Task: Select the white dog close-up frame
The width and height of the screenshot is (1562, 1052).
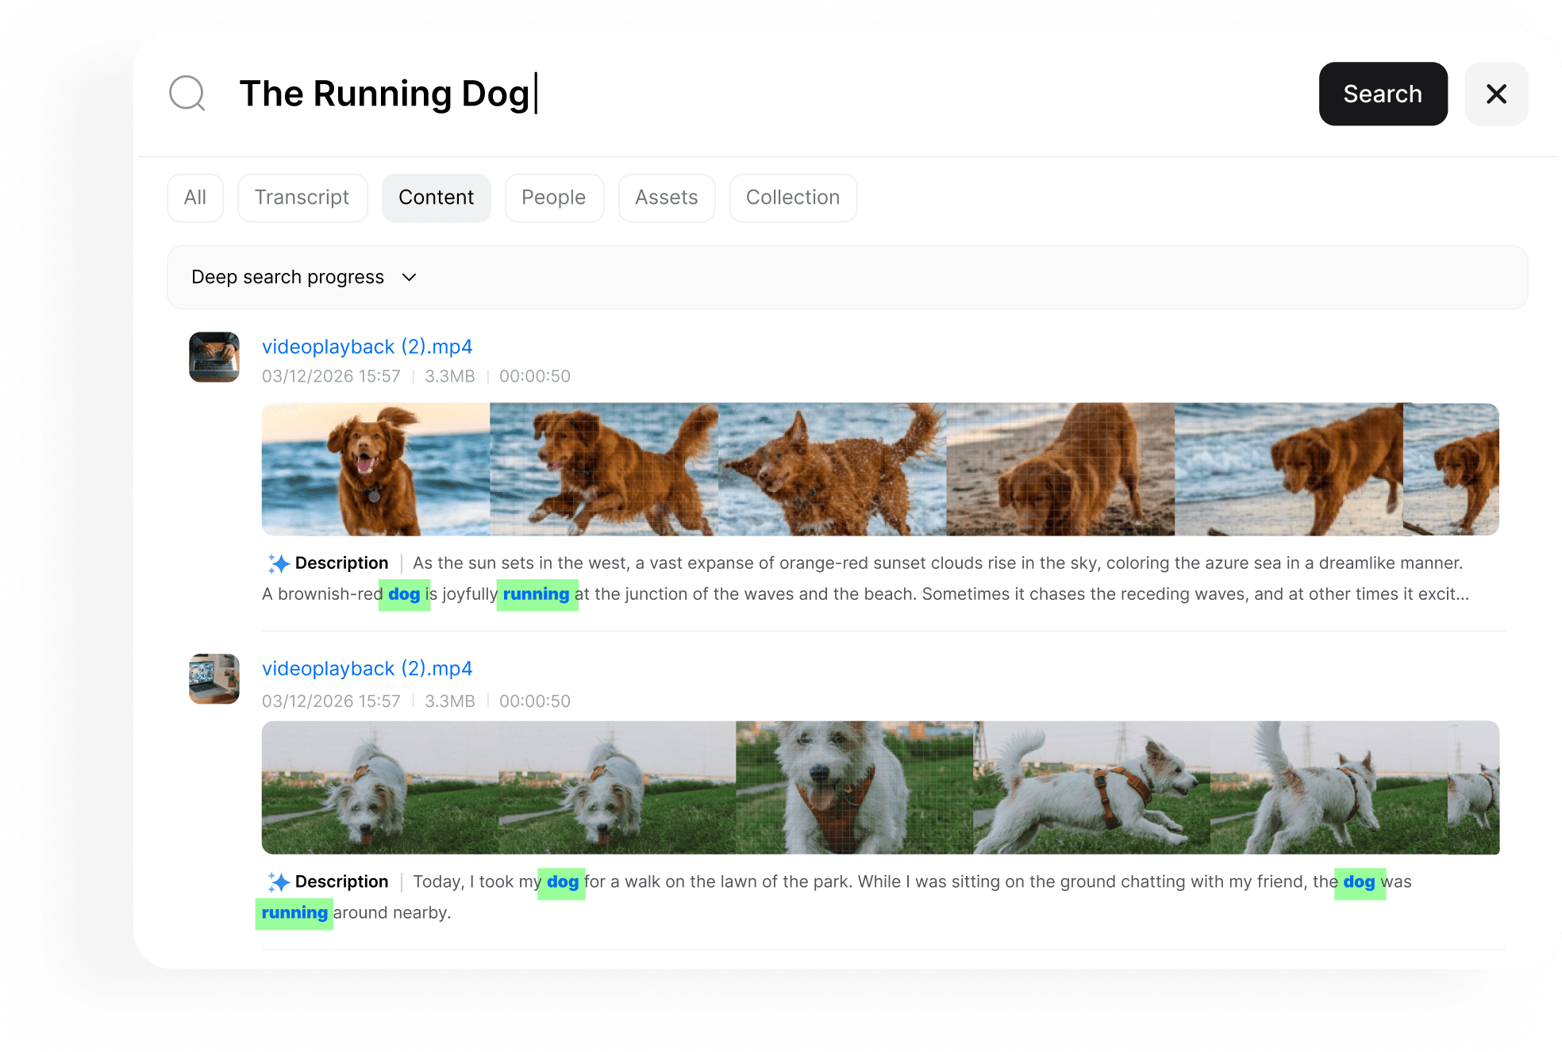Action: [x=854, y=787]
